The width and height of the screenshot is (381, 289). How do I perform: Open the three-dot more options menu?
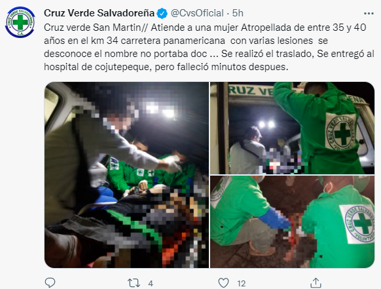369,14
